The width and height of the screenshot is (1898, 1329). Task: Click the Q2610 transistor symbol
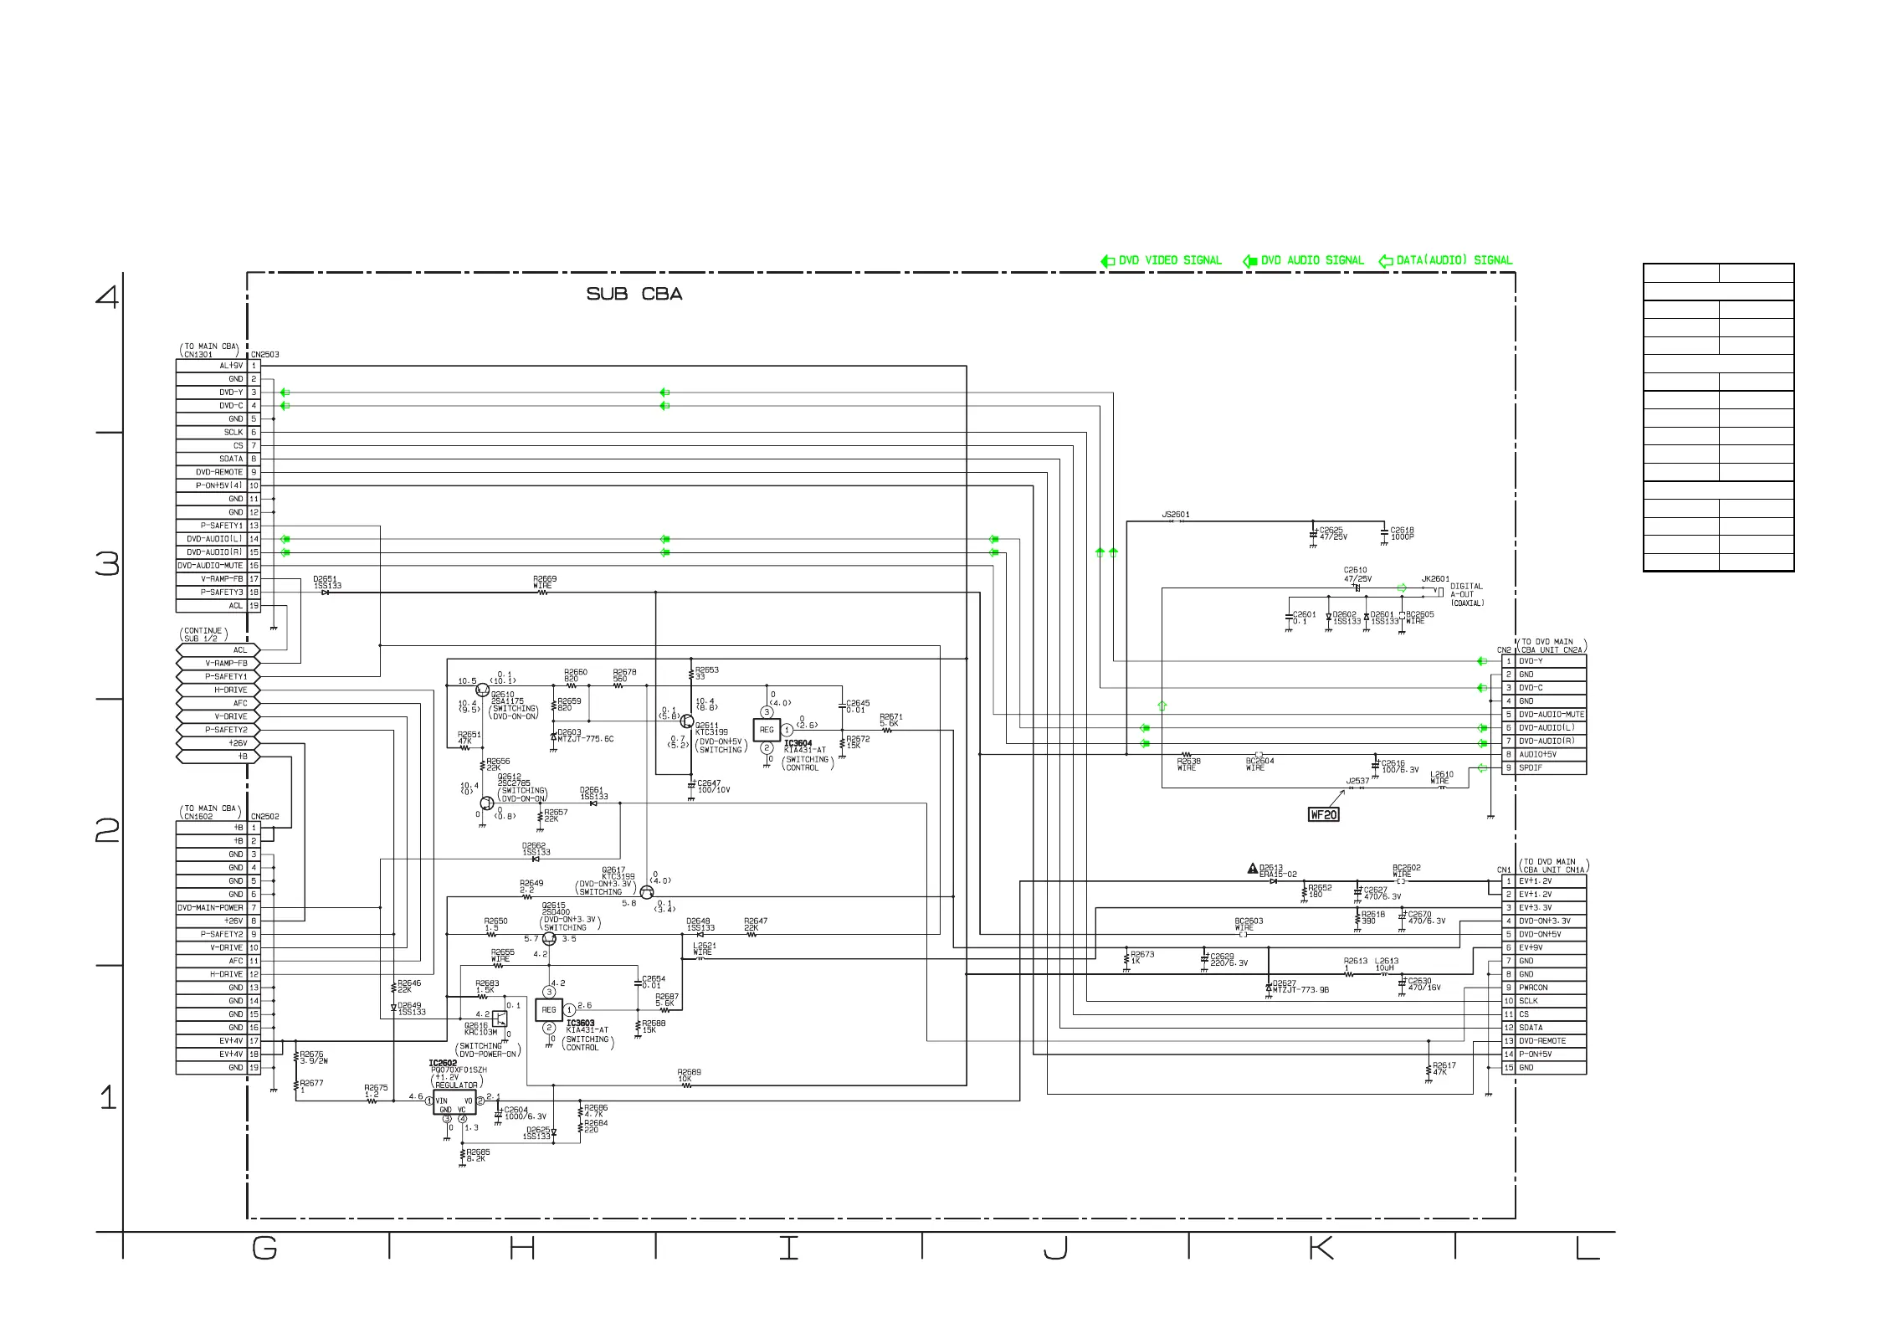[x=482, y=690]
